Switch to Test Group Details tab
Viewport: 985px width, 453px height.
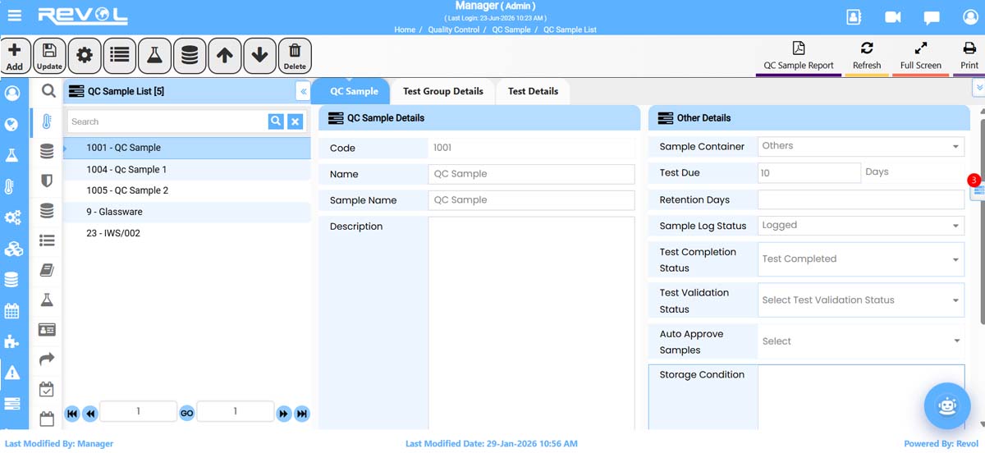[x=442, y=91]
